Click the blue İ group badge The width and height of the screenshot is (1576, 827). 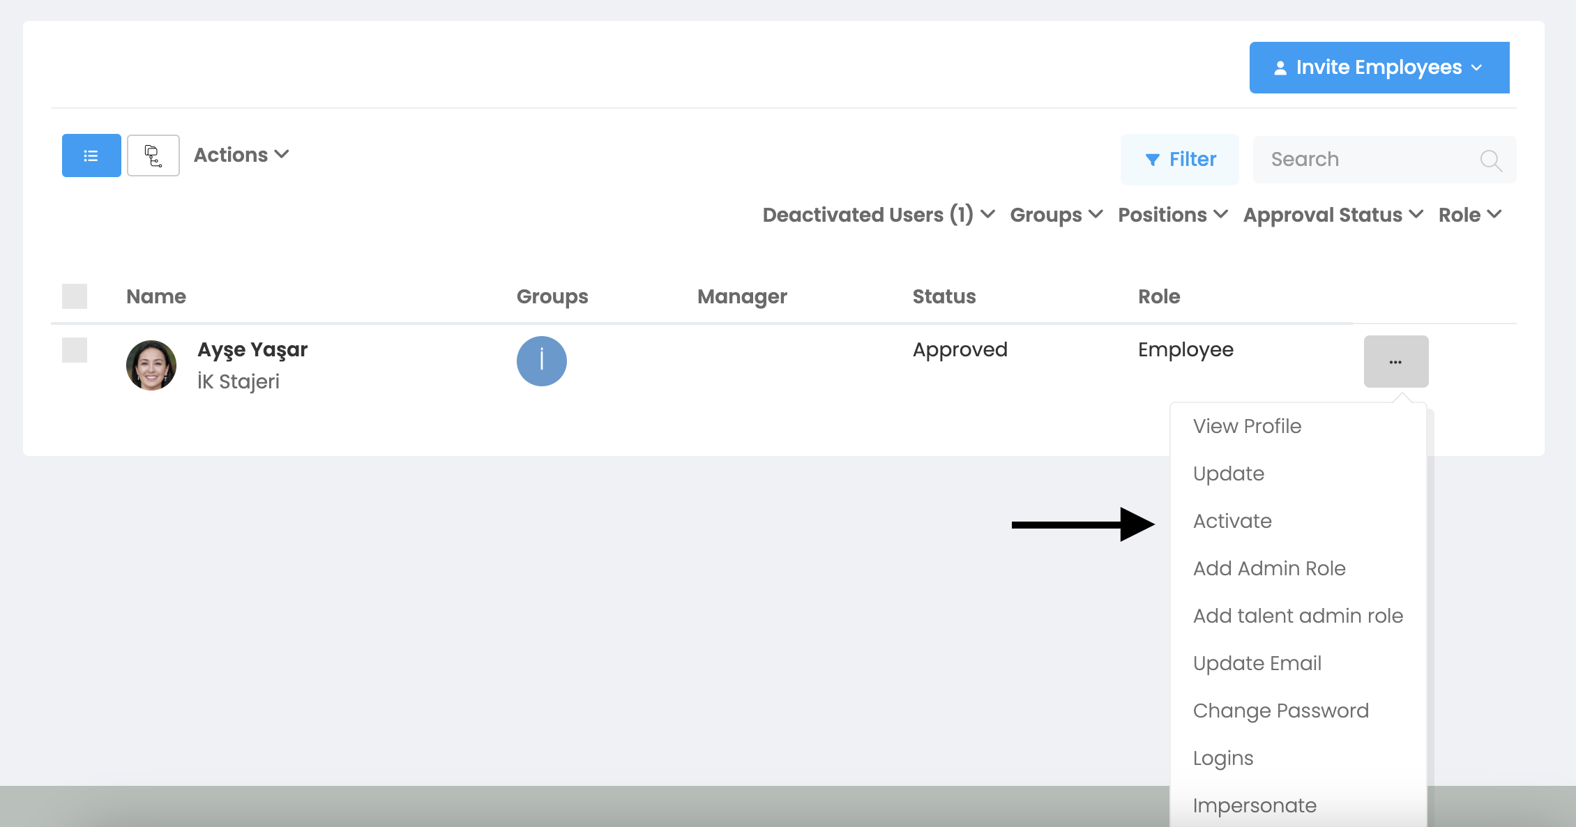[541, 361]
